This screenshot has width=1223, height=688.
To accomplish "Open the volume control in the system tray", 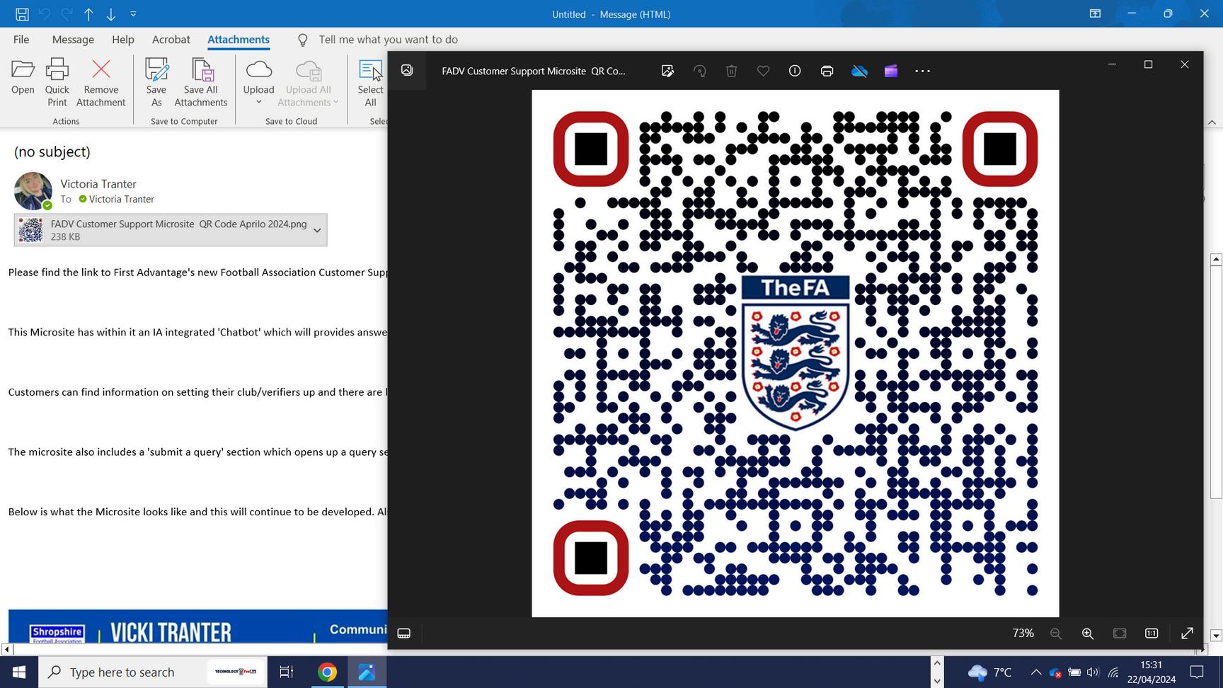I will [1093, 672].
